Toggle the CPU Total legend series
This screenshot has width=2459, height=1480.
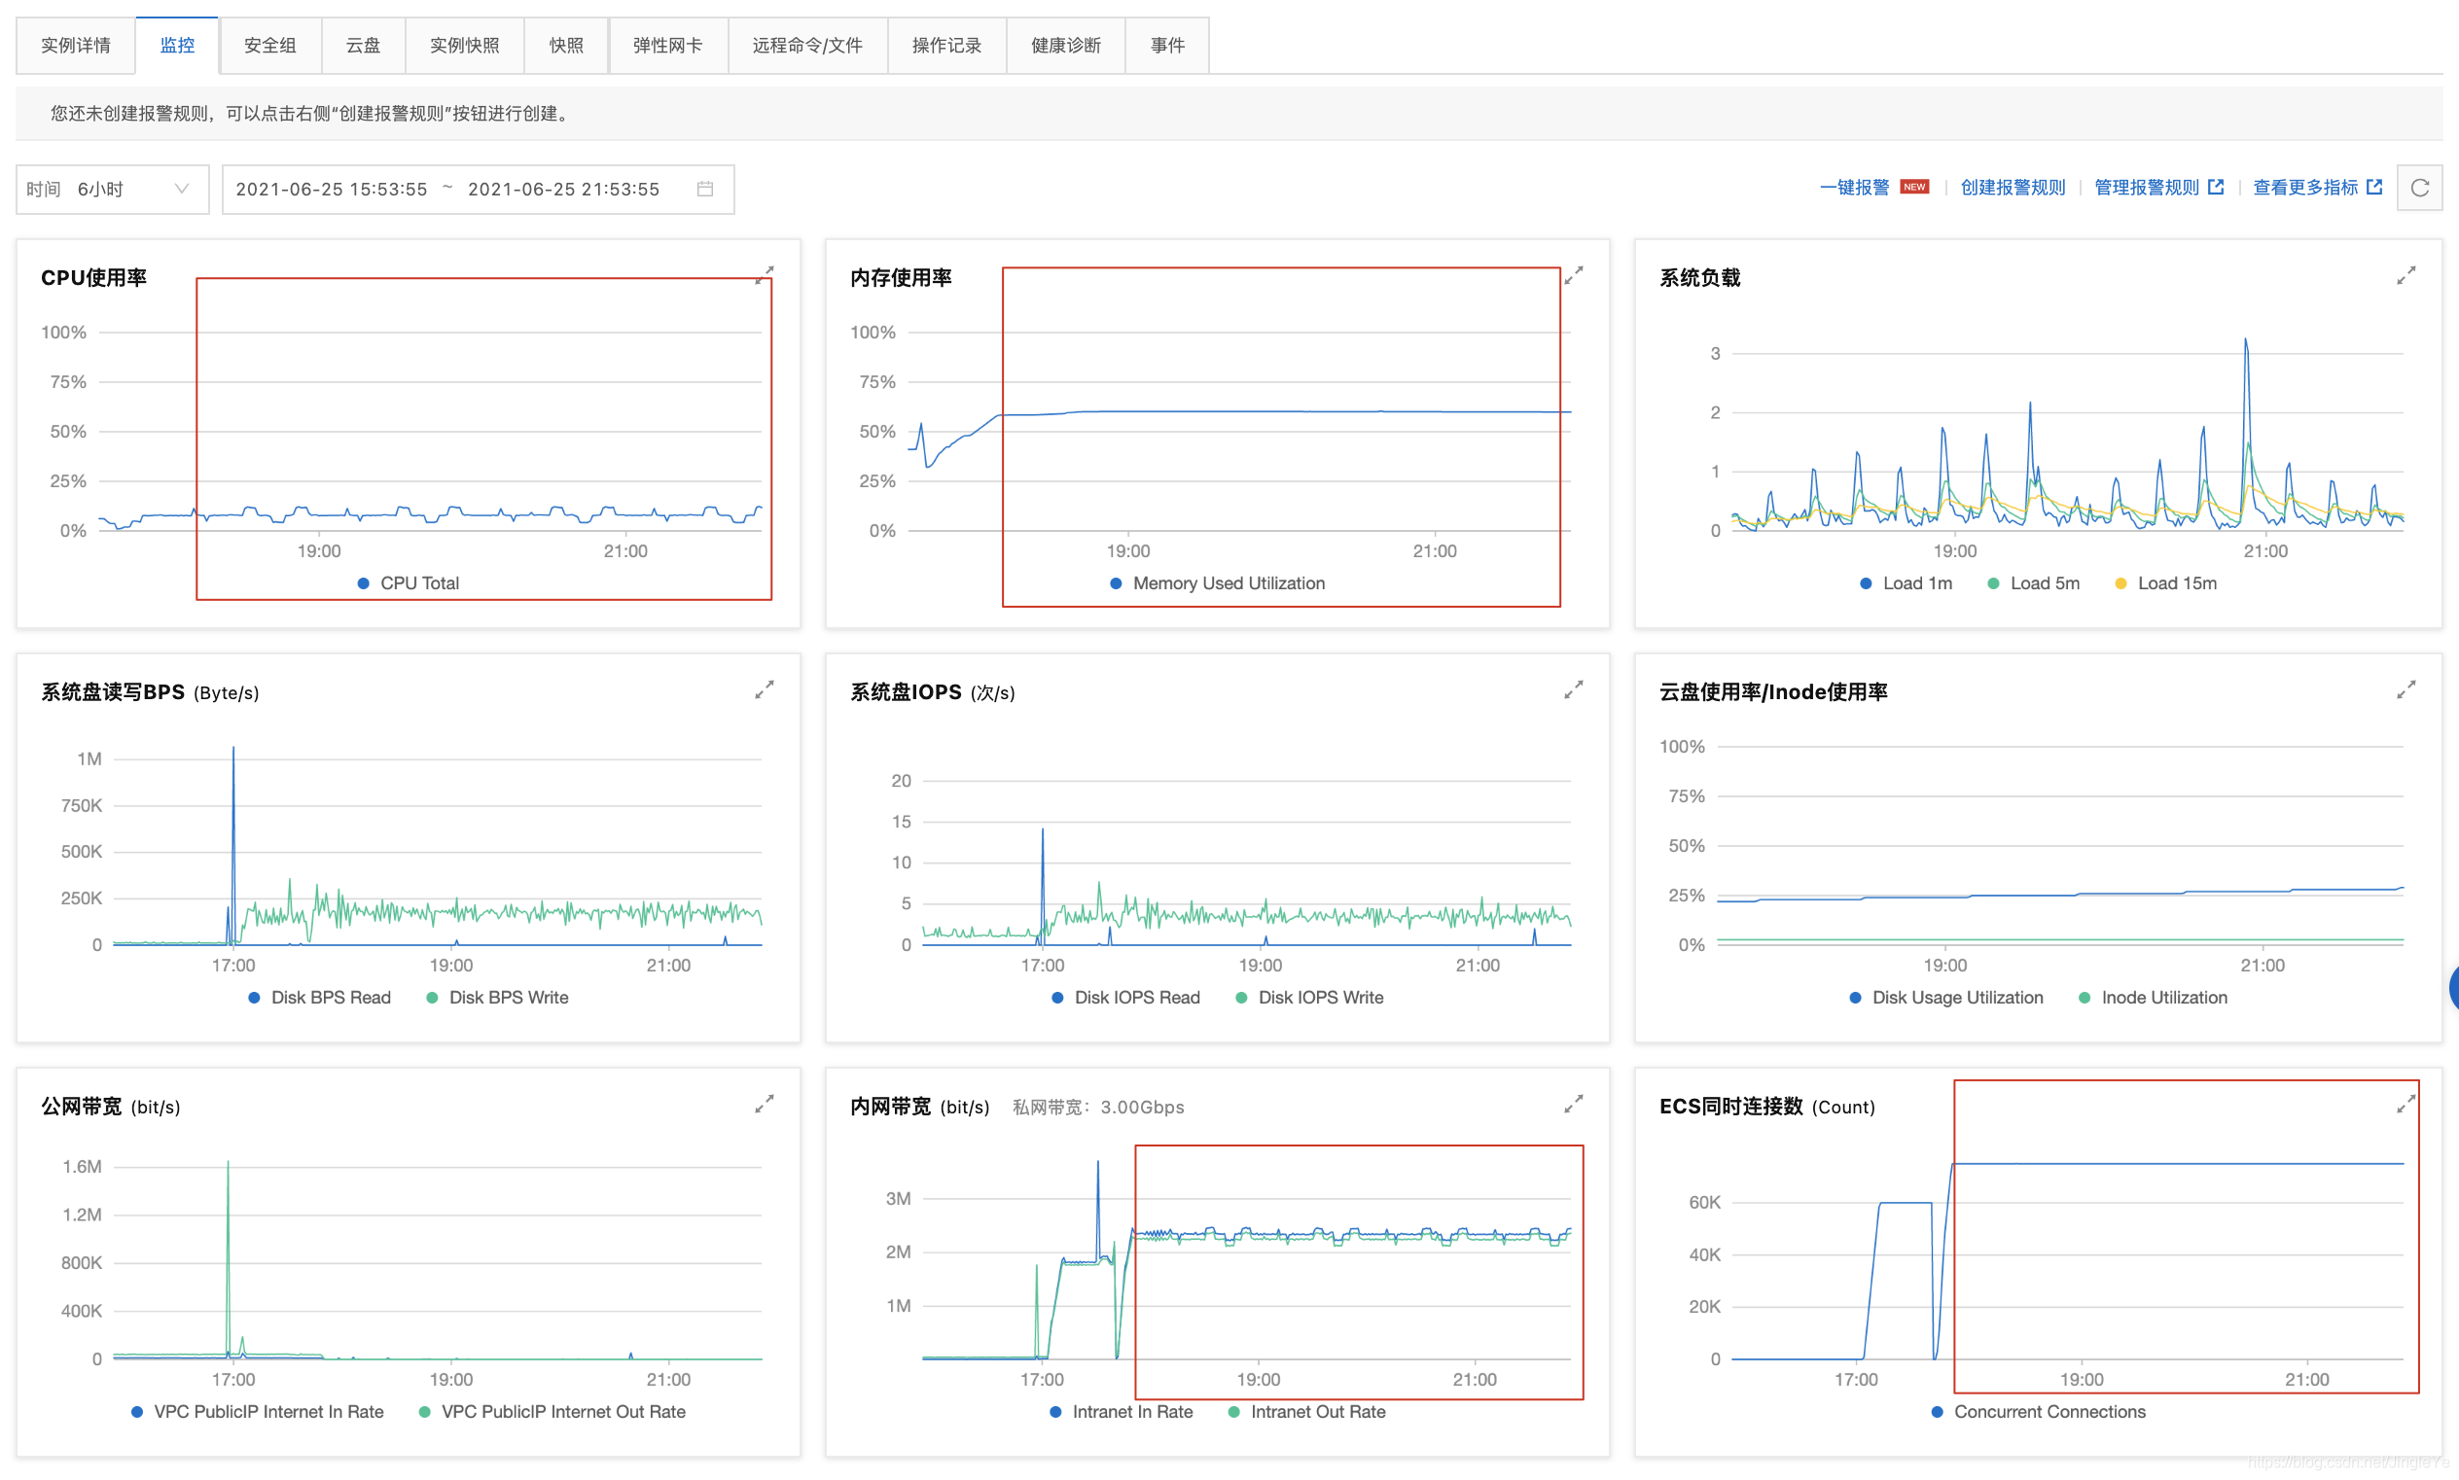pyautogui.click(x=408, y=583)
